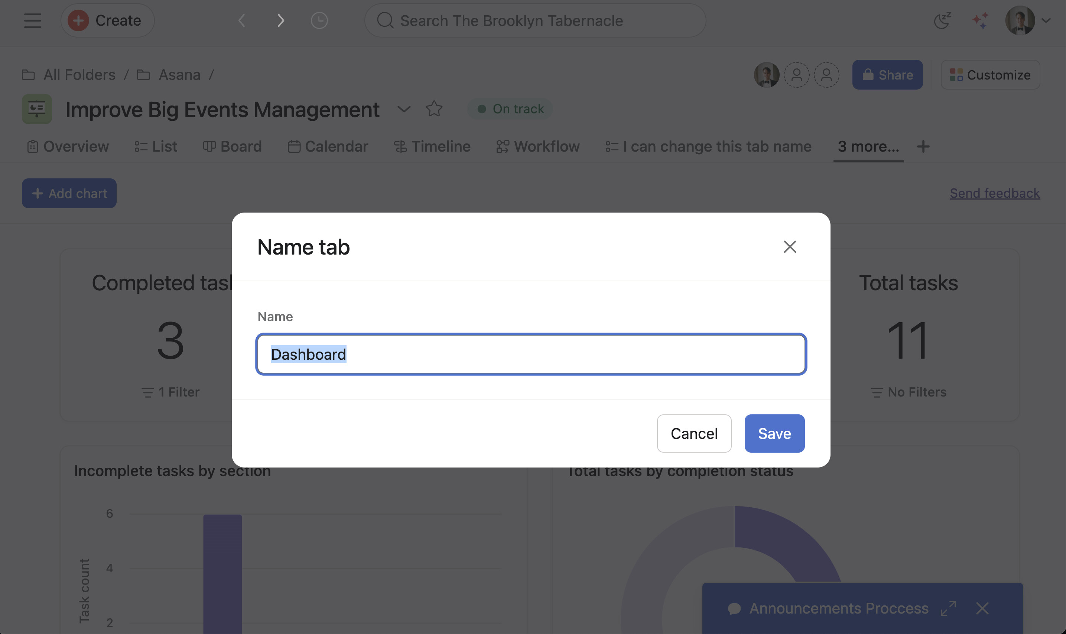The width and height of the screenshot is (1066, 634).
Task: Switch to the Calendar tab
Action: coord(328,146)
